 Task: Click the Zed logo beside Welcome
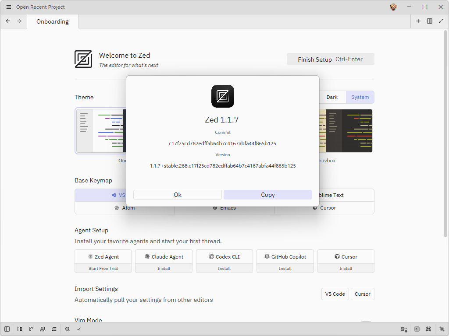tap(83, 59)
